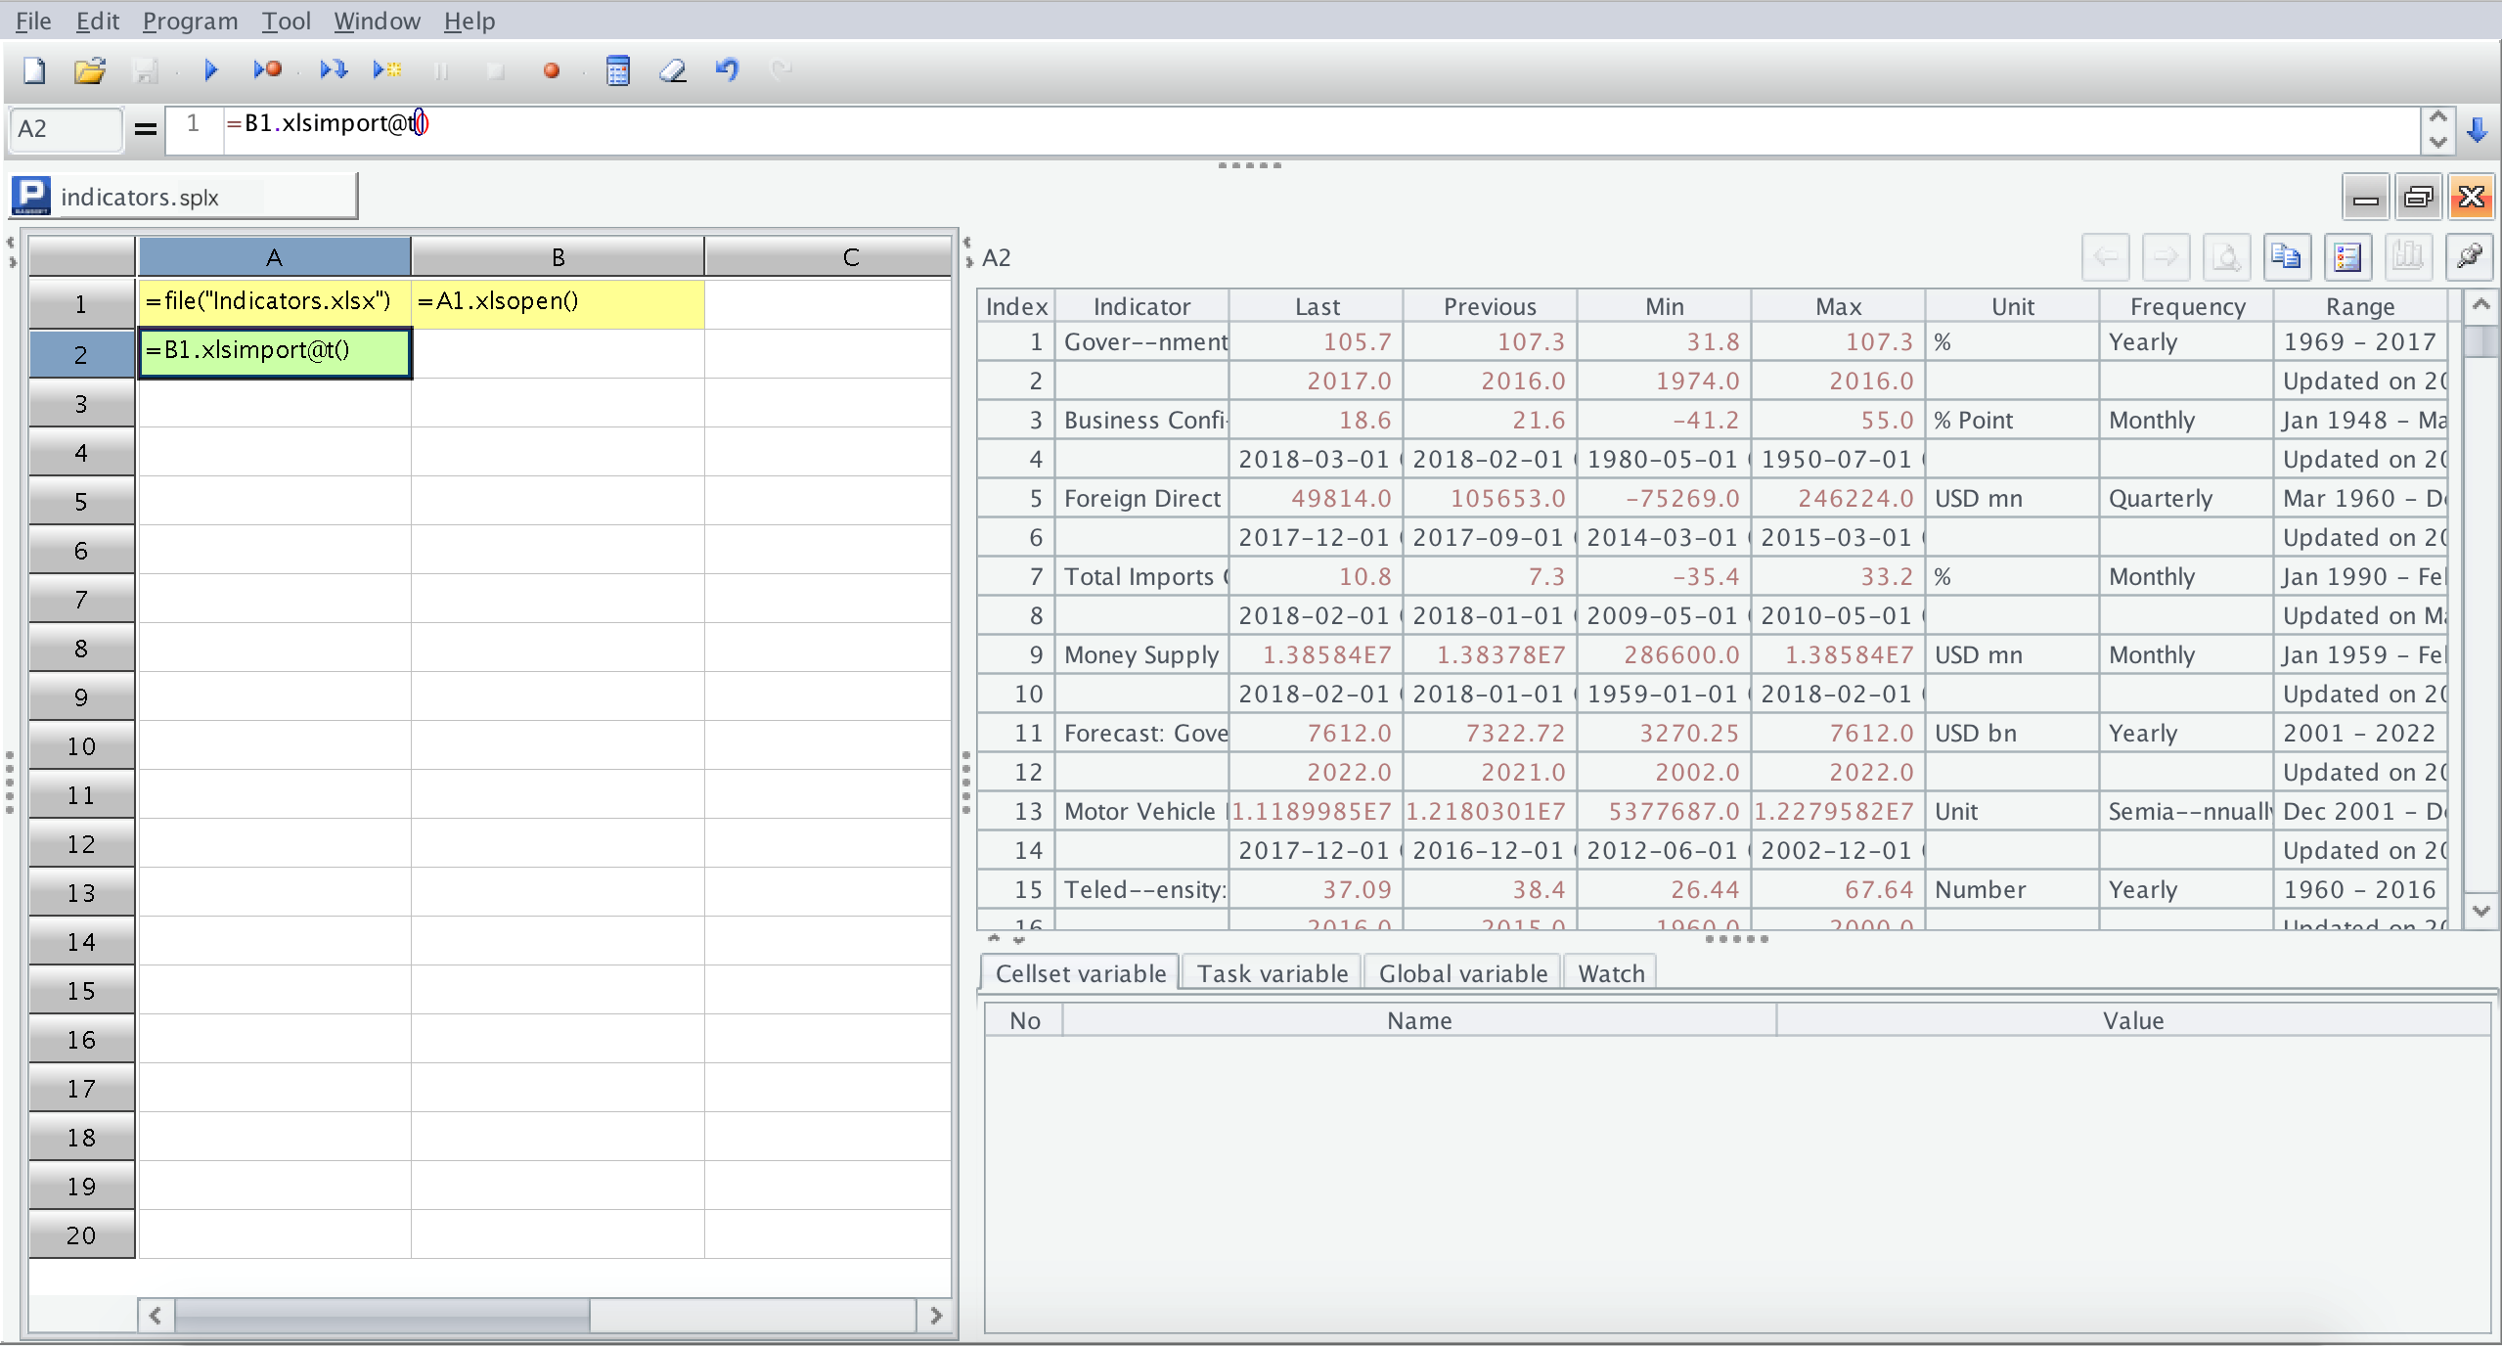Switch to the Global variable tab

[1462, 973]
